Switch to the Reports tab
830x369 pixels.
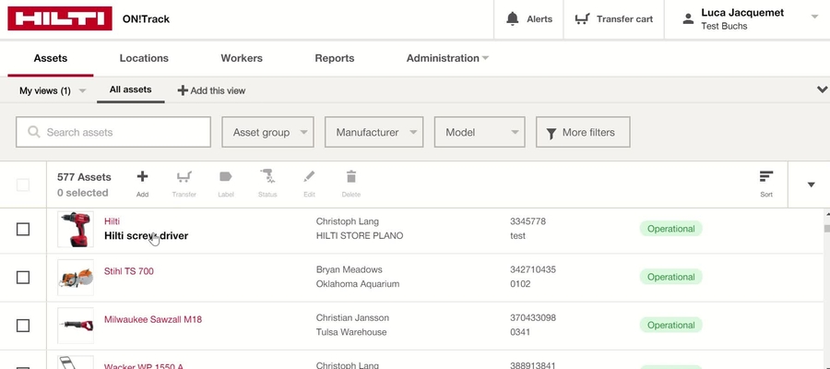coord(335,58)
